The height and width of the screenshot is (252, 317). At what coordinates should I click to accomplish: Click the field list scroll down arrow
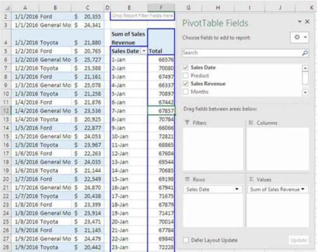(305, 93)
